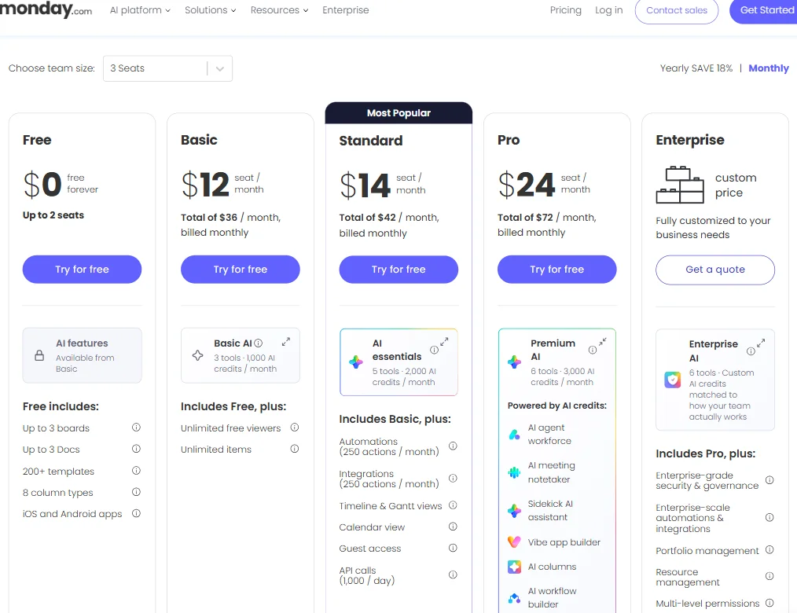This screenshot has width=797, height=613.
Task: Show info for Unlimited items
Action: [x=294, y=449]
